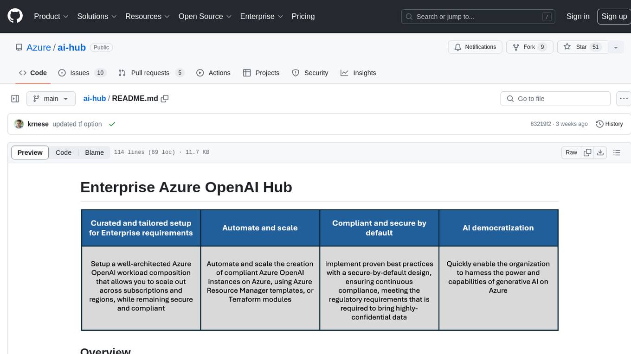This screenshot has height=354, width=631.
Task: Open commit 83219f2
Action: (x=541, y=124)
